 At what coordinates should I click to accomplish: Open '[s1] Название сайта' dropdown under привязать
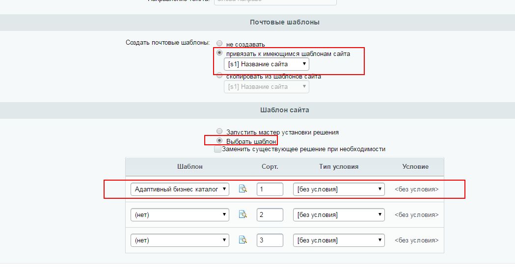pyautogui.click(x=266, y=64)
